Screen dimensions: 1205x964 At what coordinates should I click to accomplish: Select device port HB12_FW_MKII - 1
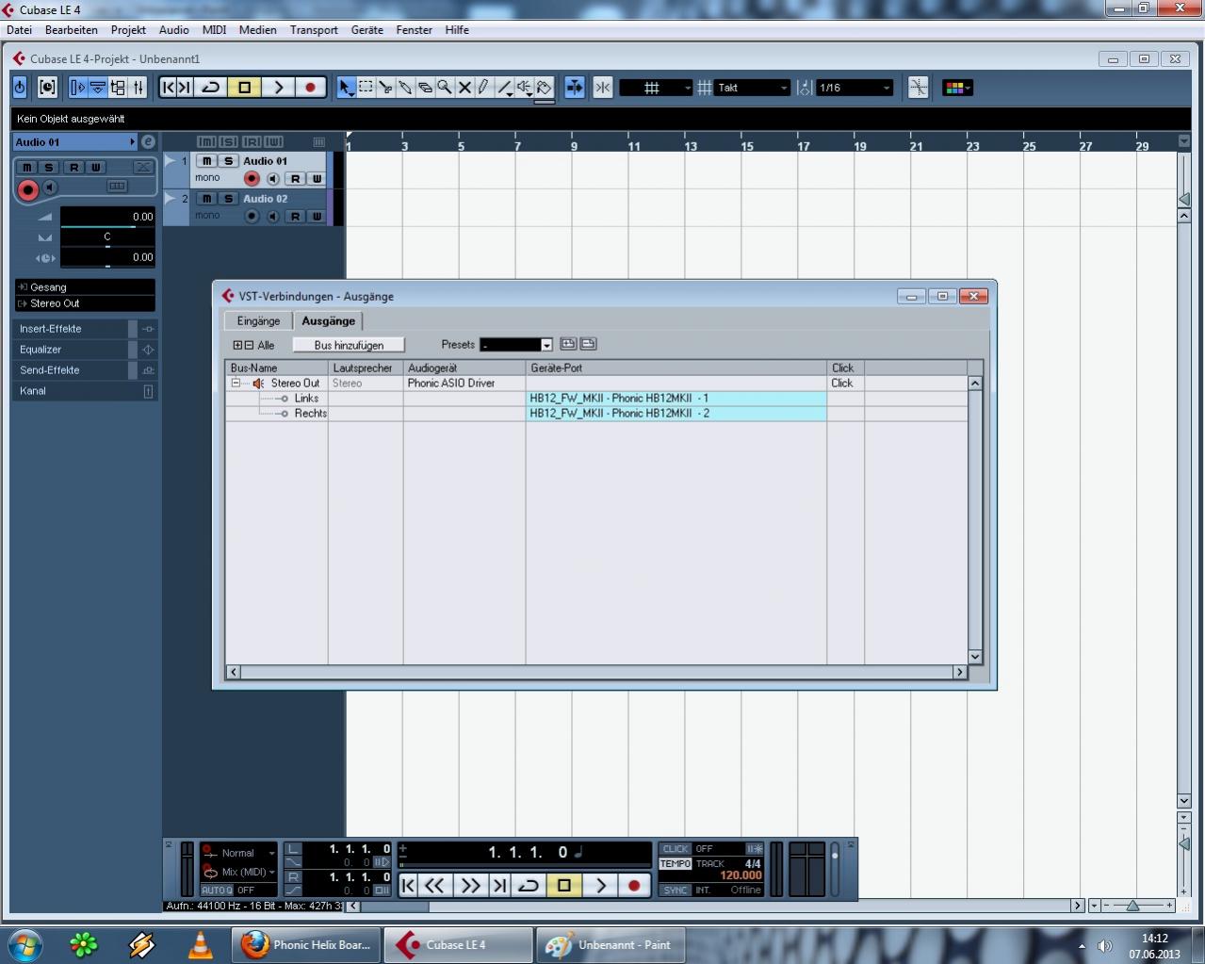point(676,399)
